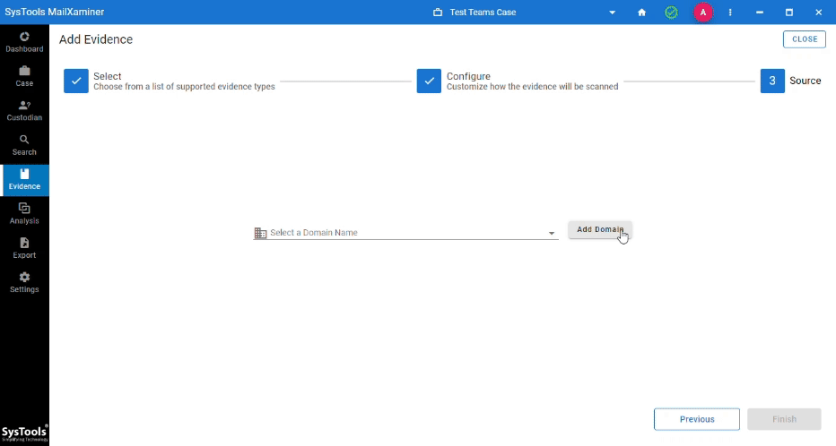This screenshot has width=836, height=446.
Task: Click the briefcase icon beside Test Teams Case
Action: (x=438, y=13)
